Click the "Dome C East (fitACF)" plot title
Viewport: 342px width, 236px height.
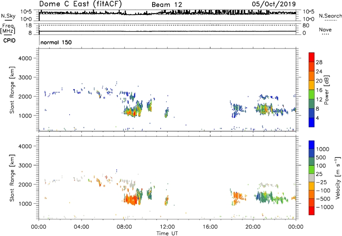pos(80,4)
